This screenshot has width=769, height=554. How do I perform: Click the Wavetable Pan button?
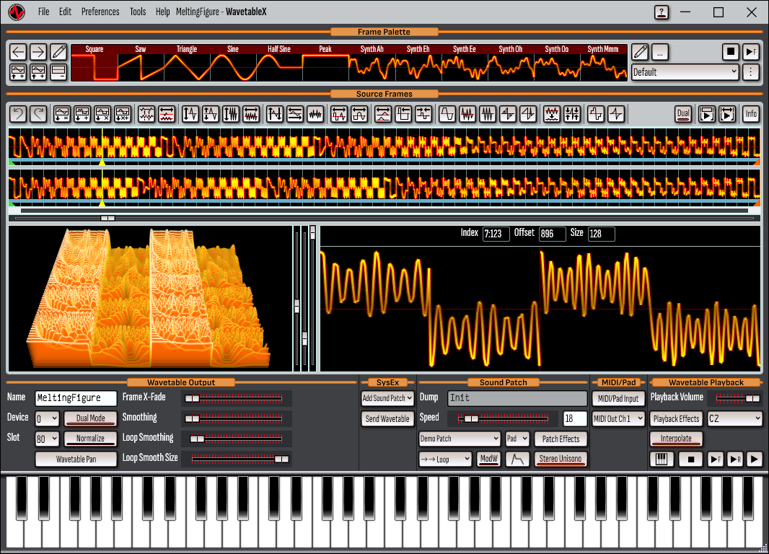click(76, 459)
